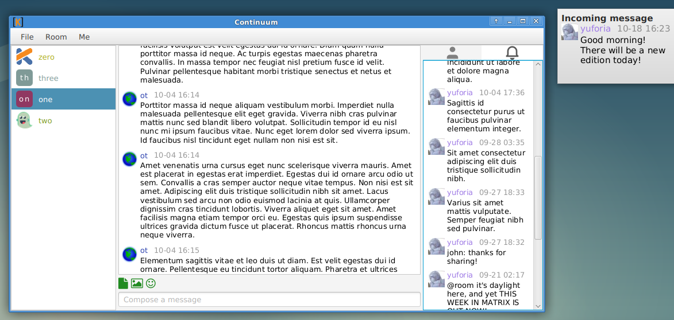
Task: Click the keep-above arrow button in title bar
Action: (496, 21)
